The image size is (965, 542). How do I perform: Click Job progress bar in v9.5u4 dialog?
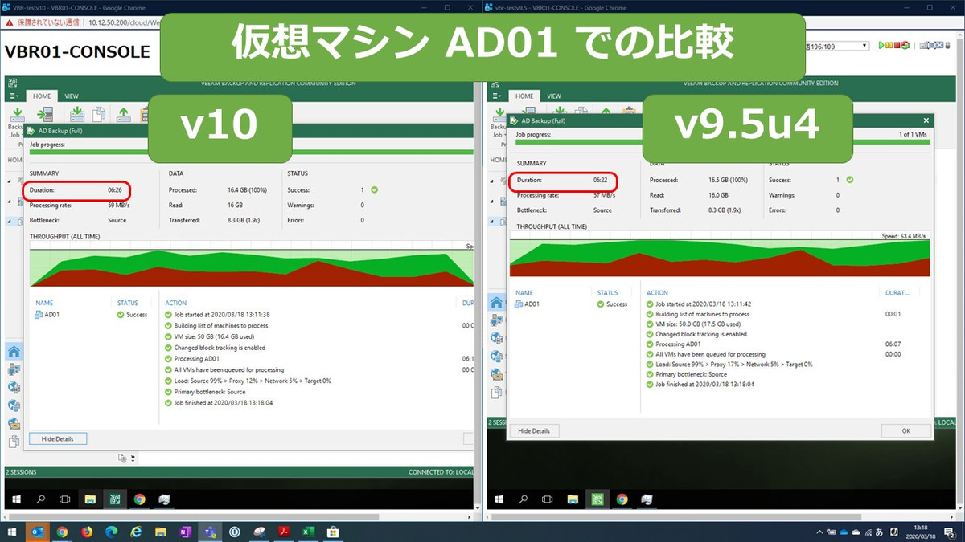(722, 142)
